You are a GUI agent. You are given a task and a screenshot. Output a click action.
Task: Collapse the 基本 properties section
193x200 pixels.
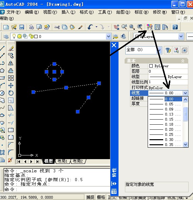point(183,61)
